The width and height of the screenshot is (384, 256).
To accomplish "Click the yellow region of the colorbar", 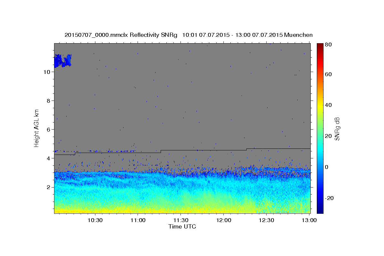I will (x=320, y=106).
